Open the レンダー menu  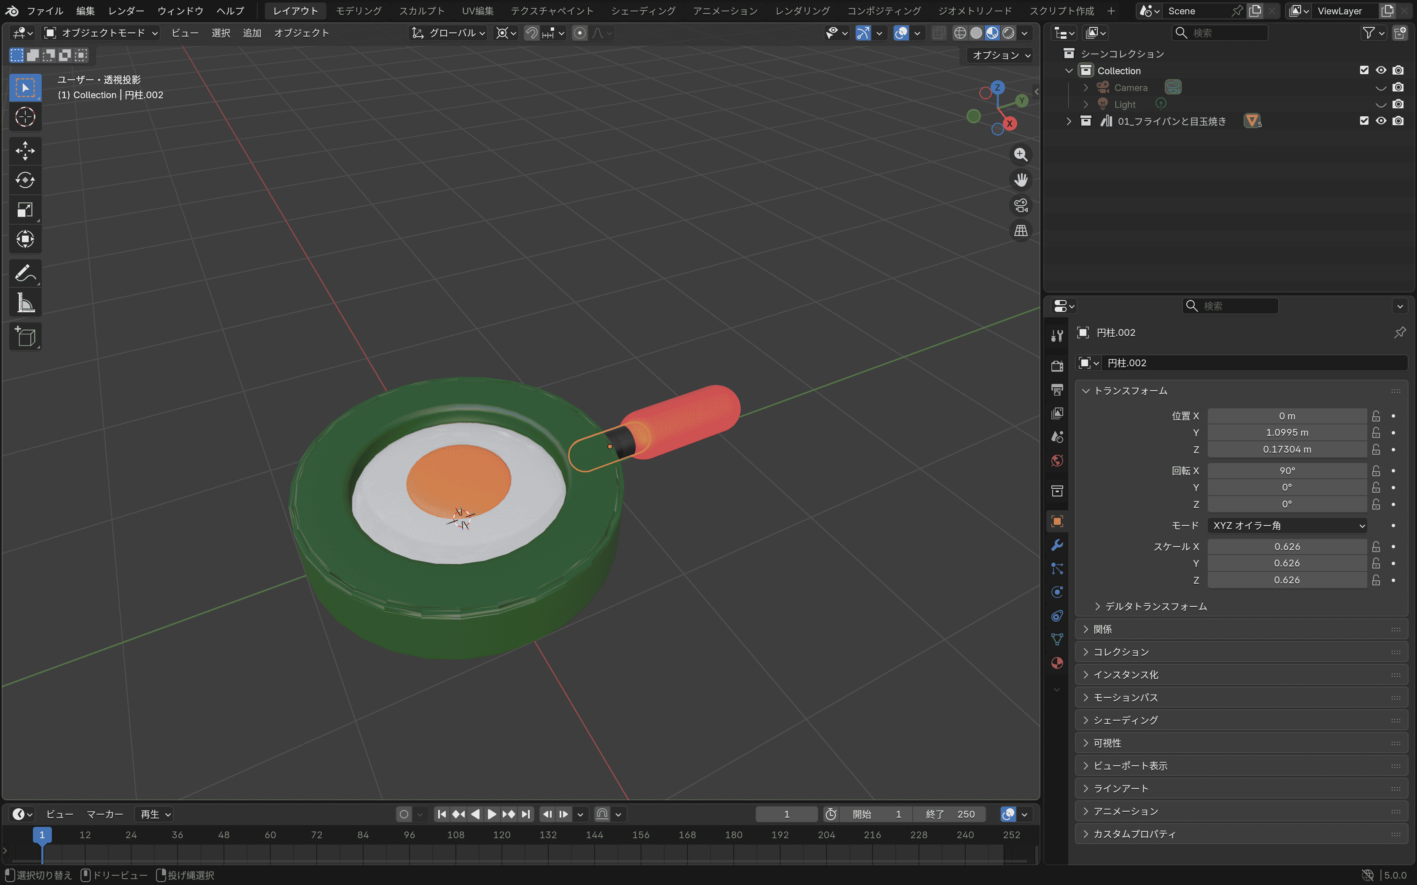tap(126, 11)
